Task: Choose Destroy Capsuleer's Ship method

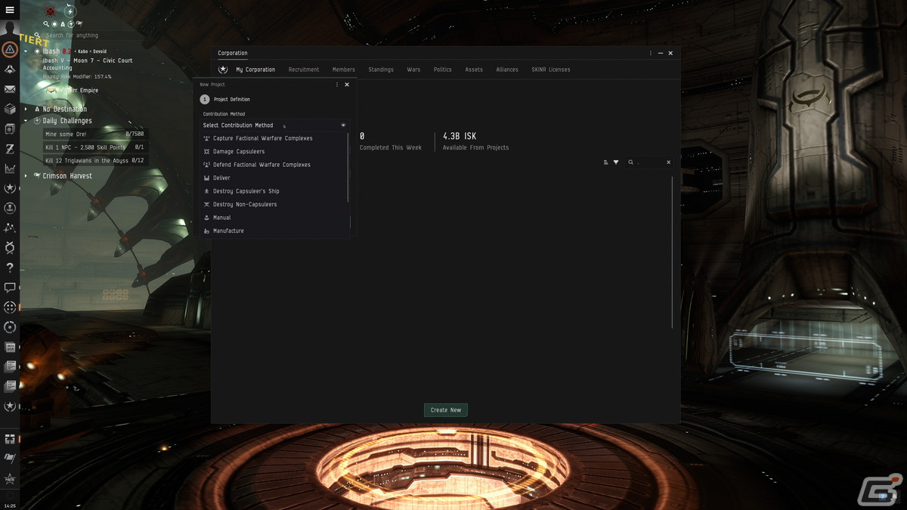Action: [x=274, y=191]
